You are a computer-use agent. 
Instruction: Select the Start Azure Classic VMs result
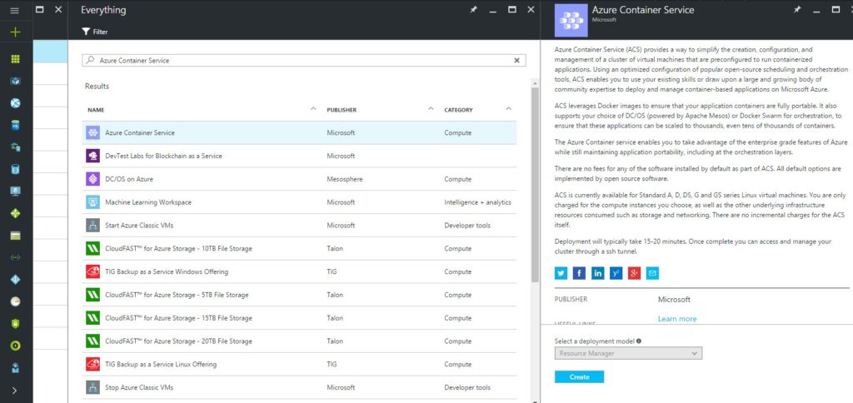tap(299, 225)
